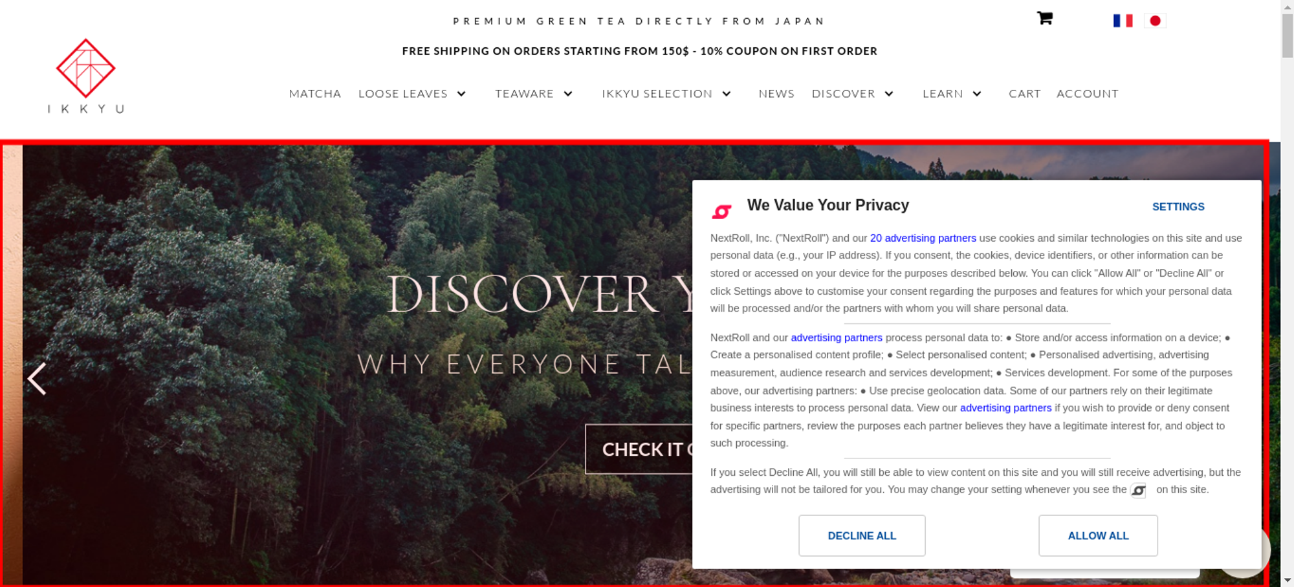Click the page vertical scrollbar thumb
The width and height of the screenshot is (1294, 587).
tap(1287, 36)
